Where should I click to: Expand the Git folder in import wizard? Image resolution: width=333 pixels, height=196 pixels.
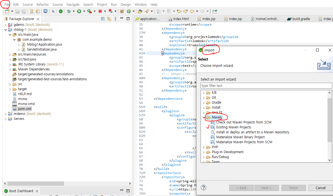204,98
